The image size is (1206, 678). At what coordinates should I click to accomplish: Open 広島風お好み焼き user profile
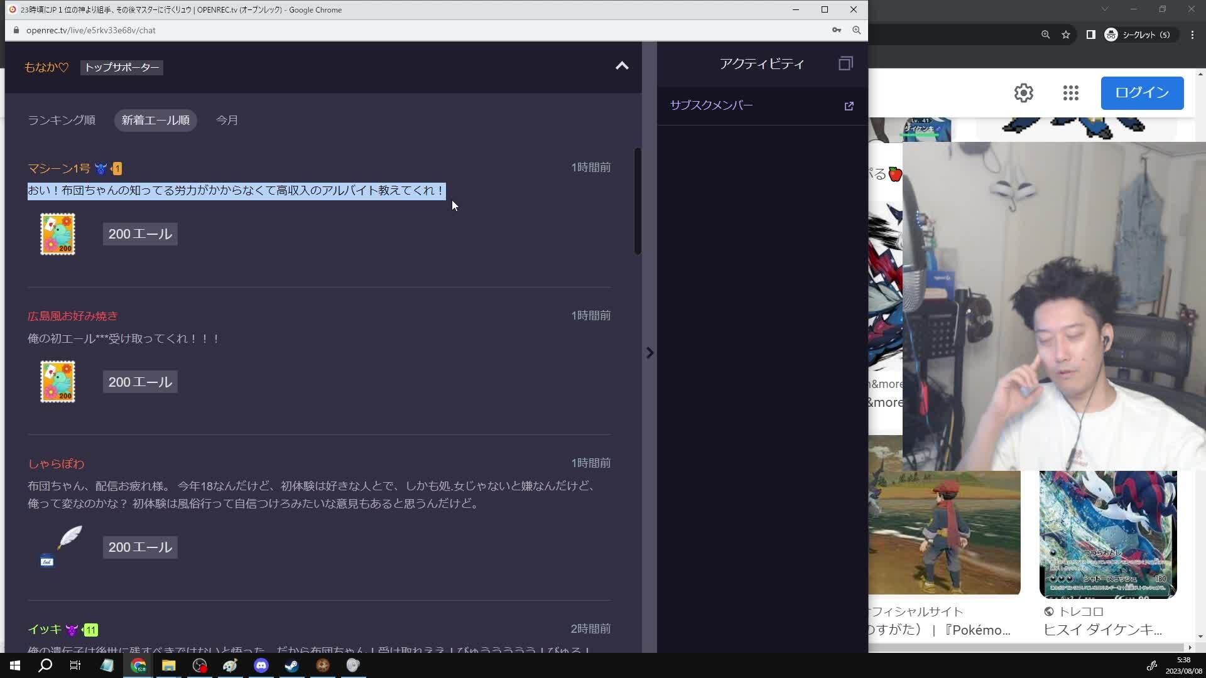pos(73,316)
